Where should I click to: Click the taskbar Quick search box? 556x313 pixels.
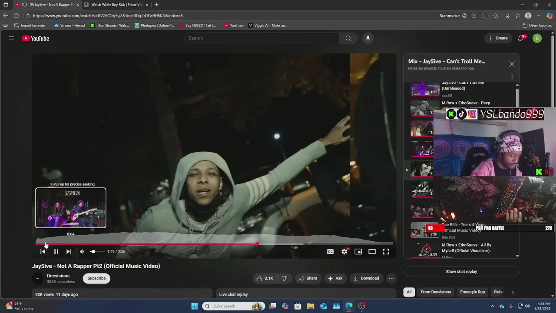click(233, 306)
